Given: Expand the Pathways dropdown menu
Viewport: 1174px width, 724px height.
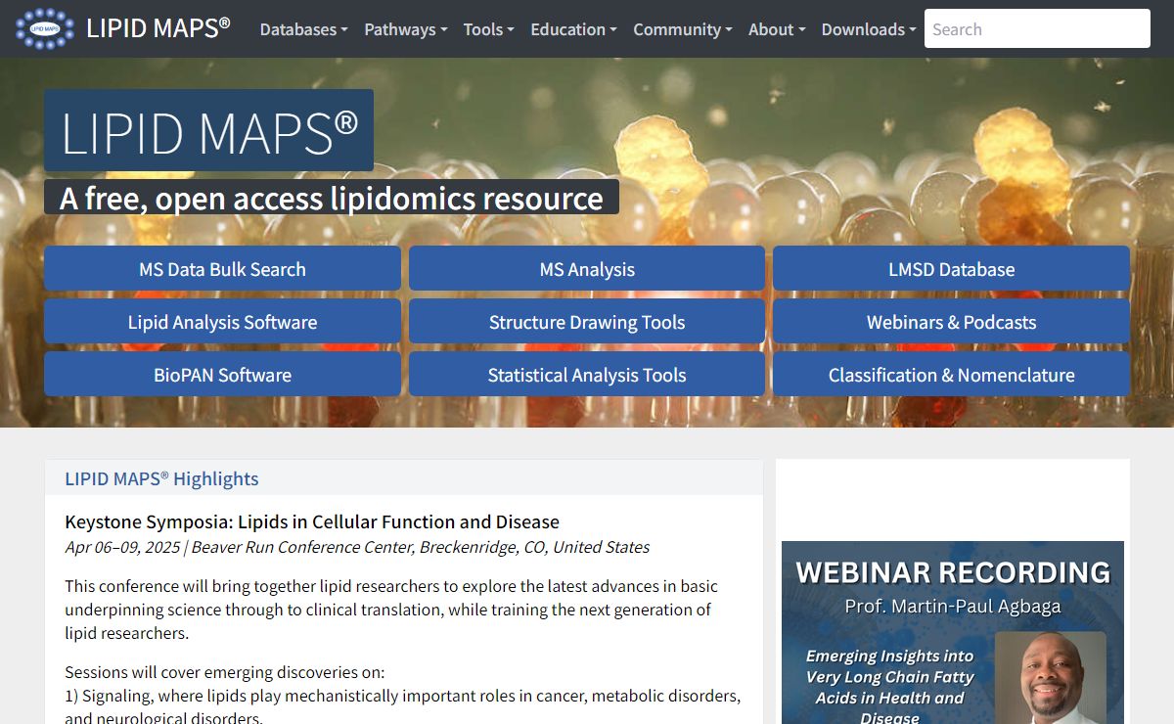Looking at the screenshot, I should coord(405,29).
